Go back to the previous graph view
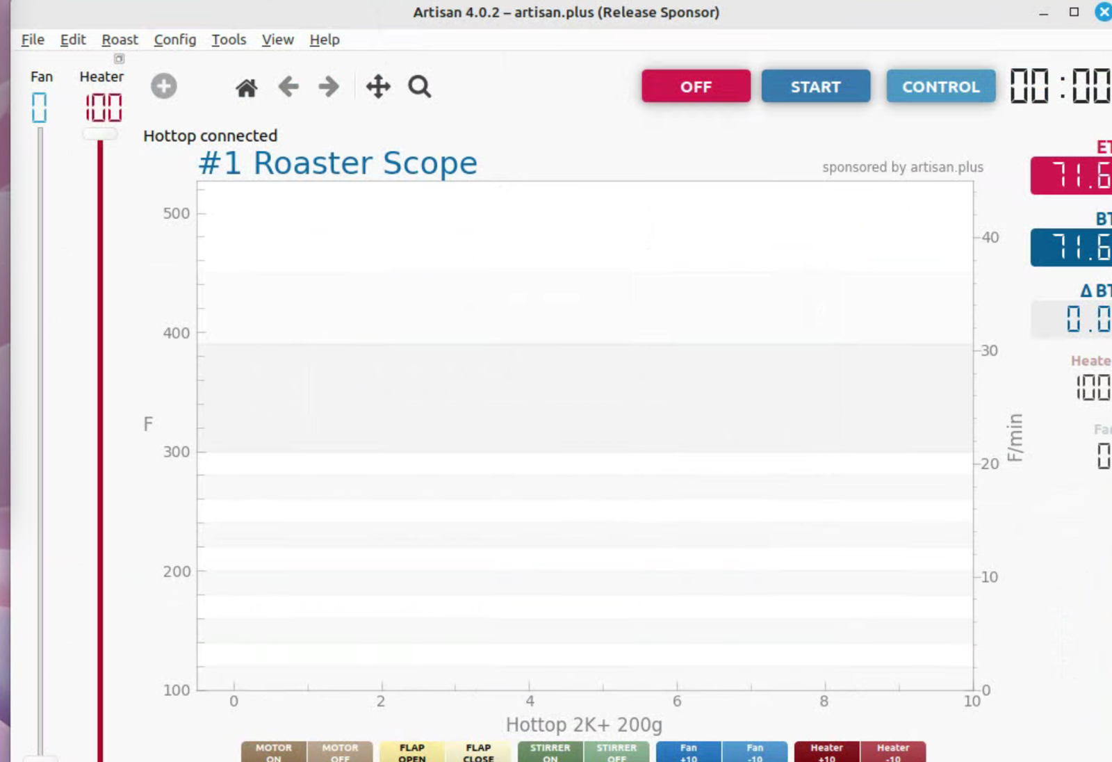Image resolution: width=1112 pixels, height=762 pixels. click(x=288, y=87)
